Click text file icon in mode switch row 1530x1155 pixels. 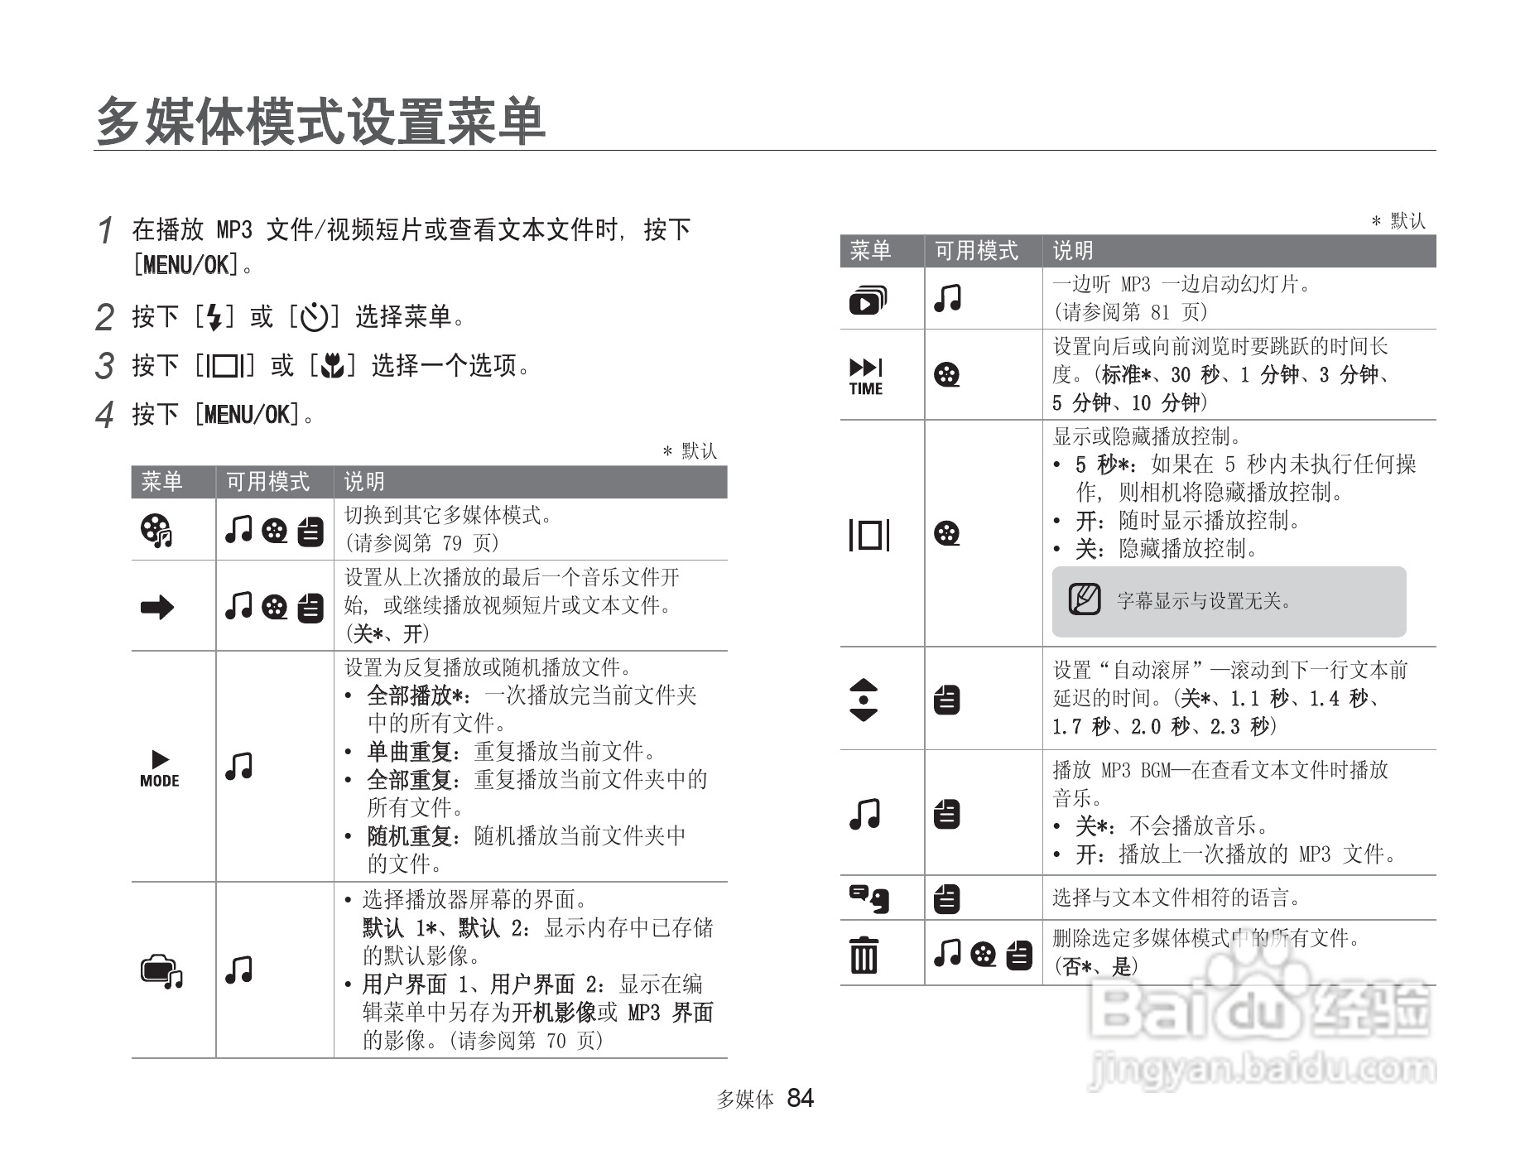(x=310, y=531)
